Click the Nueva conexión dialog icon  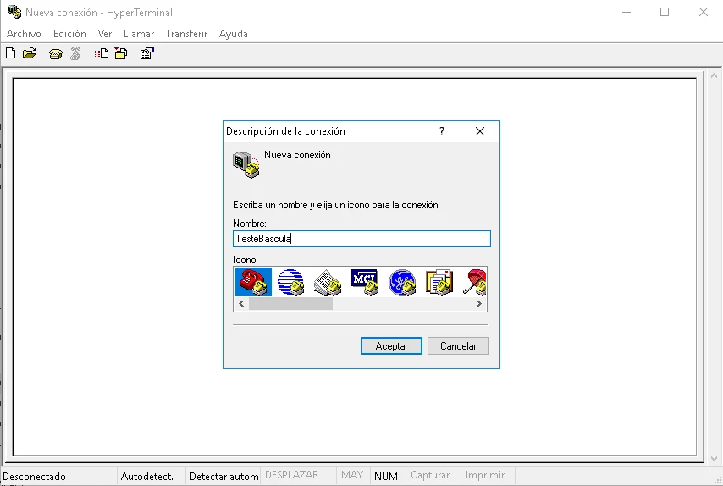coord(246,164)
